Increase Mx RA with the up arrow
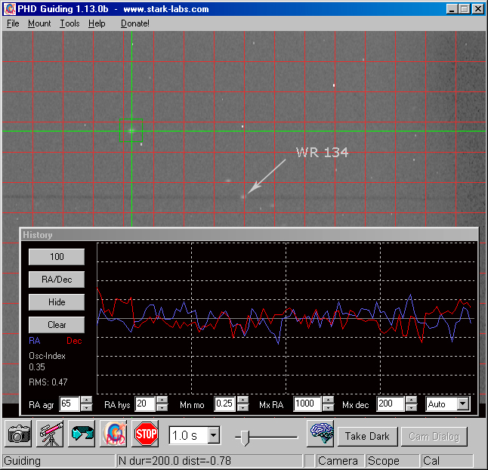This screenshot has height=470, width=488. [x=328, y=400]
